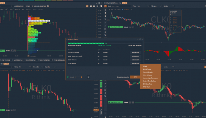
Task: Click the link tool icon in 1m chart sidebar
Action: coord(105,32)
